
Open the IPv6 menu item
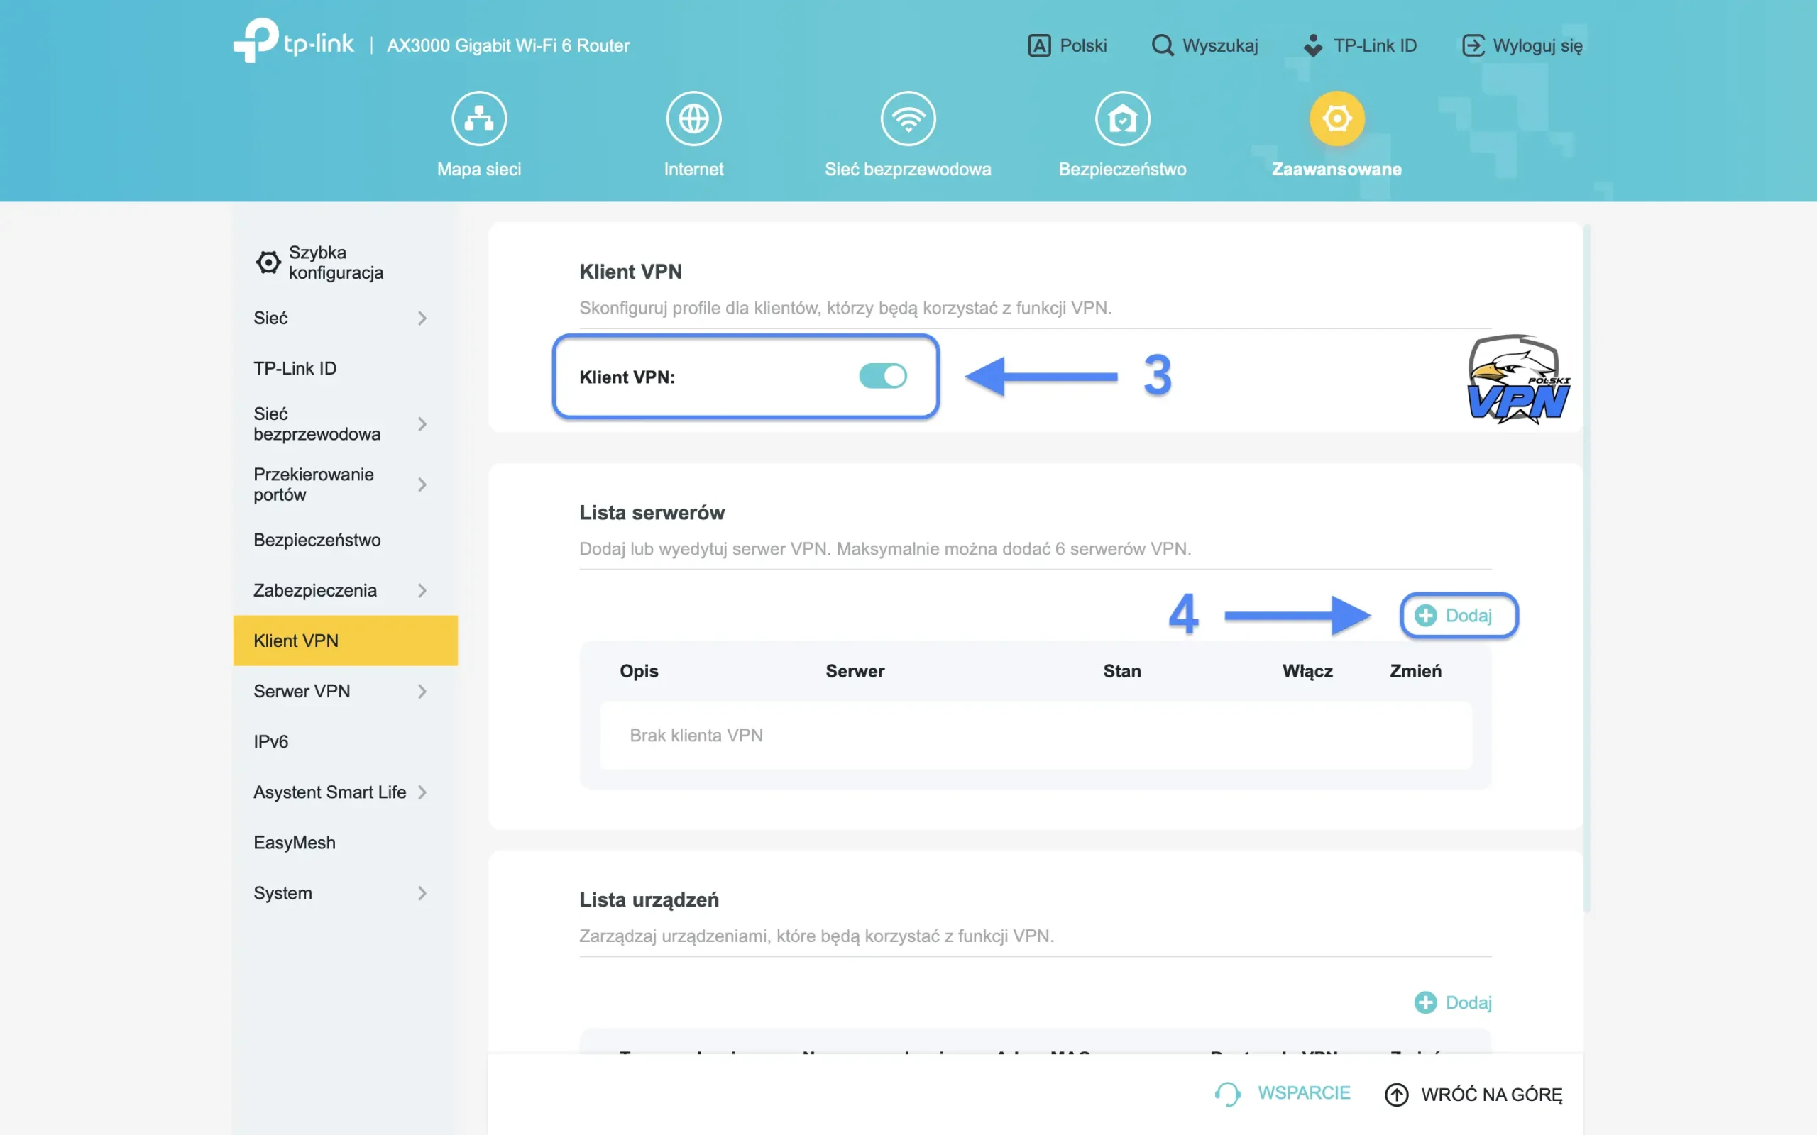(270, 741)
